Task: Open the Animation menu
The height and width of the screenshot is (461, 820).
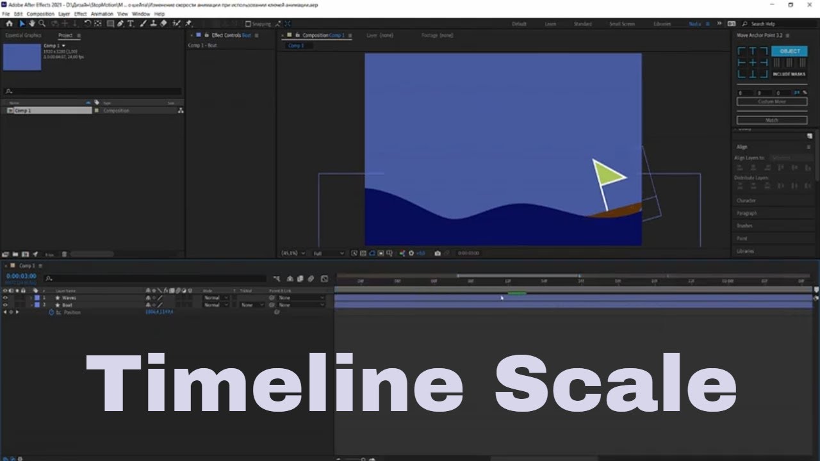Action: click(x=101, y=13)
